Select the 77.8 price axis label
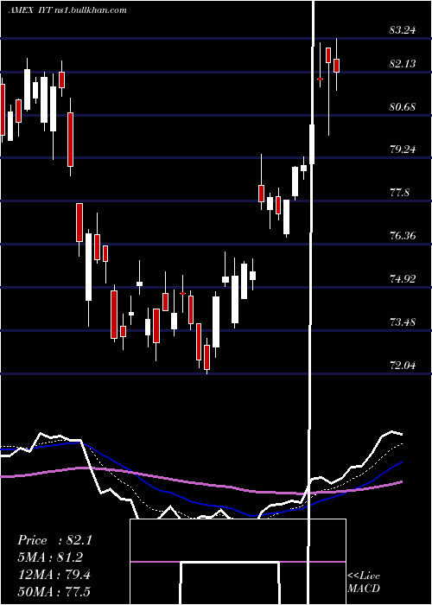The height and width of the screenshot is (605, 432). click(x=399, y=192)
